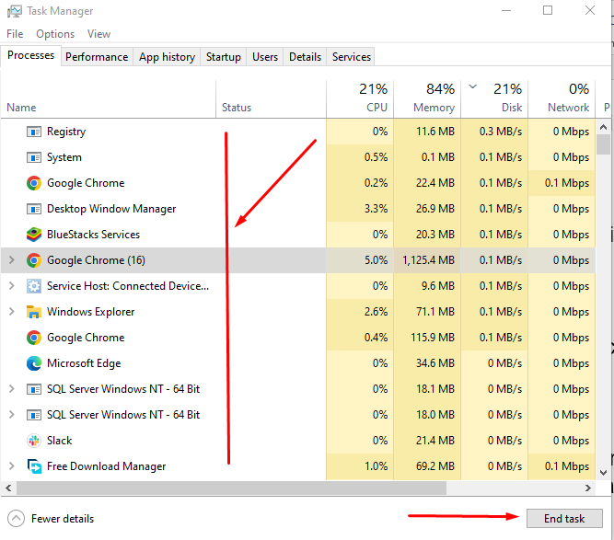The image size is (614, 540).
Task: Click the 2.6% CPU value
Action: coord(376,312)
